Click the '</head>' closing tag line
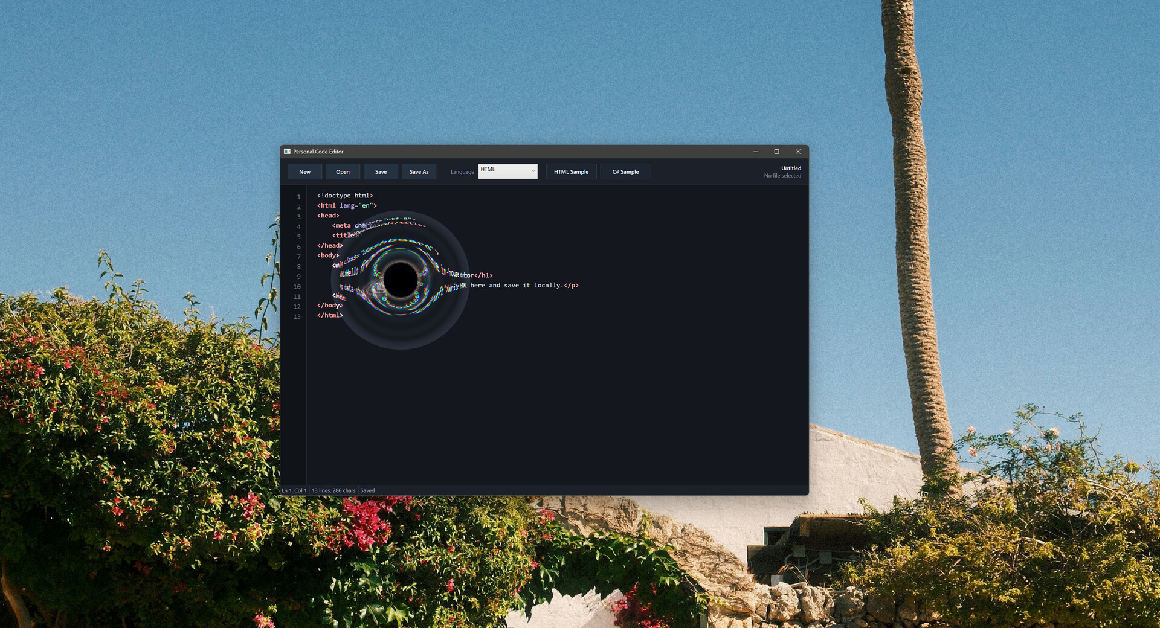 330,245
